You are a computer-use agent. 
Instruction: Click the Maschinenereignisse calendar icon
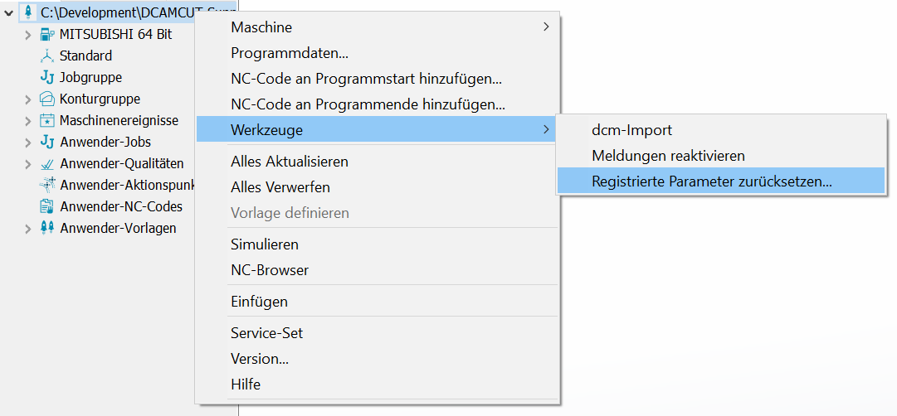47,120
